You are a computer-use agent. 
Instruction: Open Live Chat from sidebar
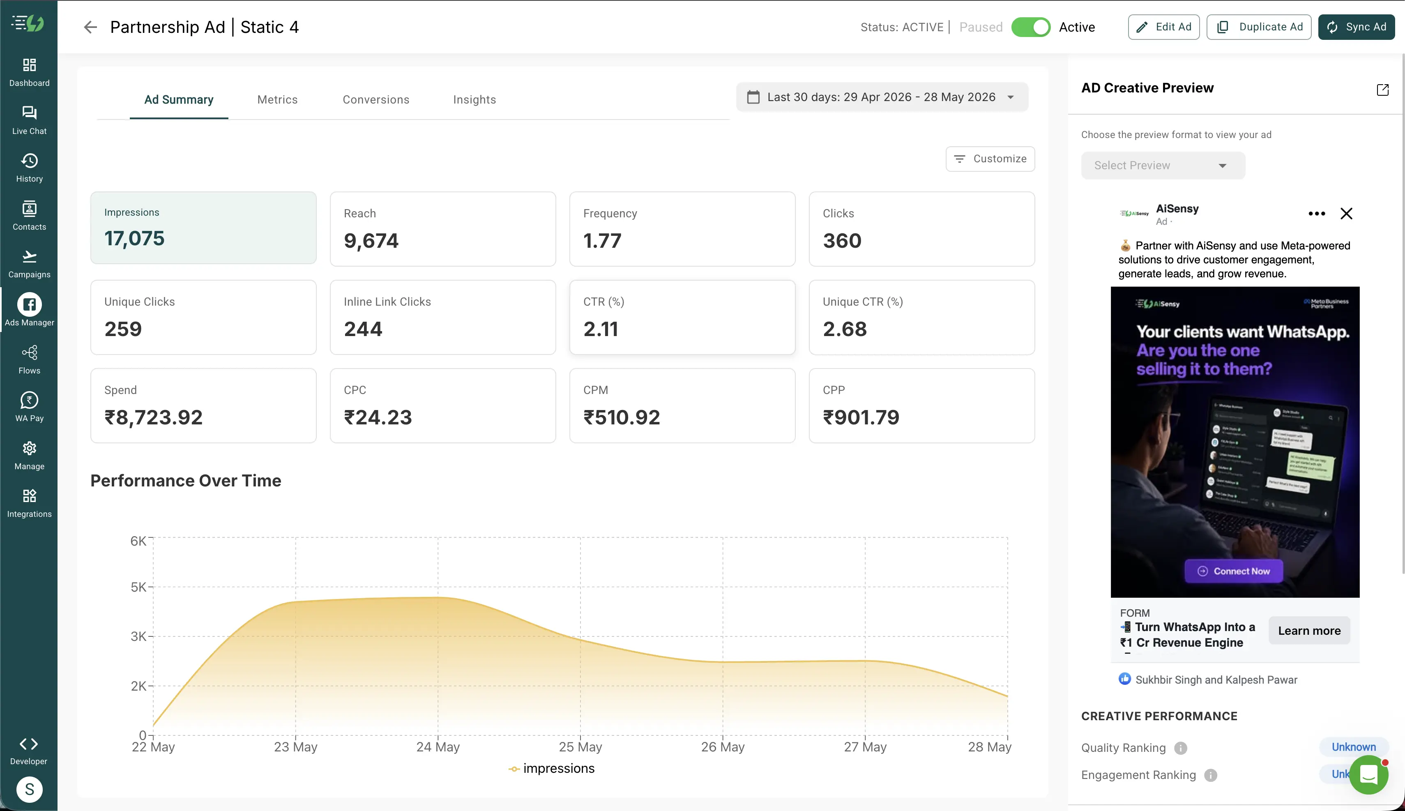tap(29, 120)
